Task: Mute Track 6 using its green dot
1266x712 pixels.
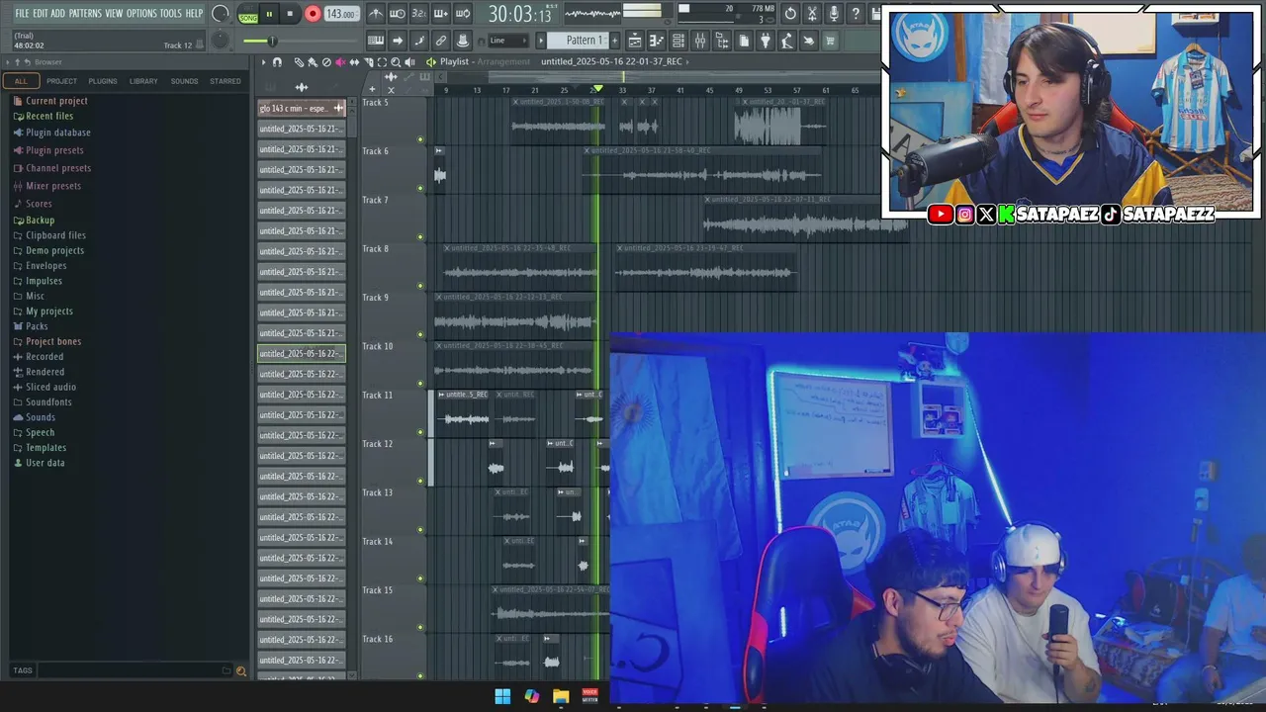Action: (x=420, y=188)
